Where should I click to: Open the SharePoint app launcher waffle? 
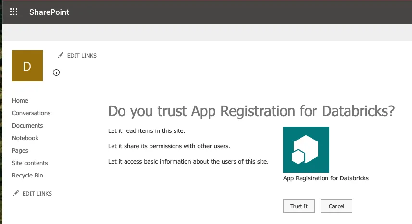14,12
